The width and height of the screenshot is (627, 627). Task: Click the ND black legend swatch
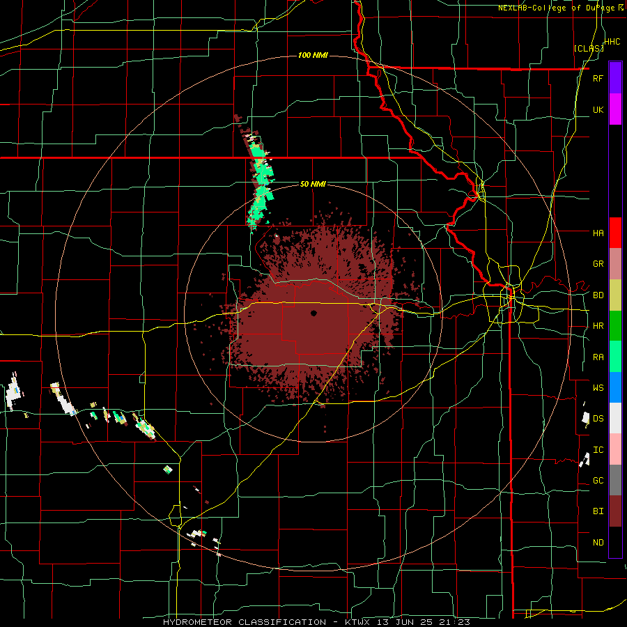coord(615,542)
